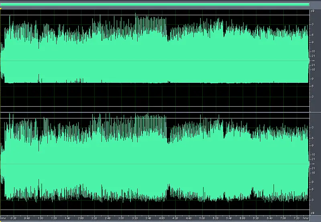Screen dimensions: 321x222
Task: Click the right hms label on time ruler
Action: (306, 218)
